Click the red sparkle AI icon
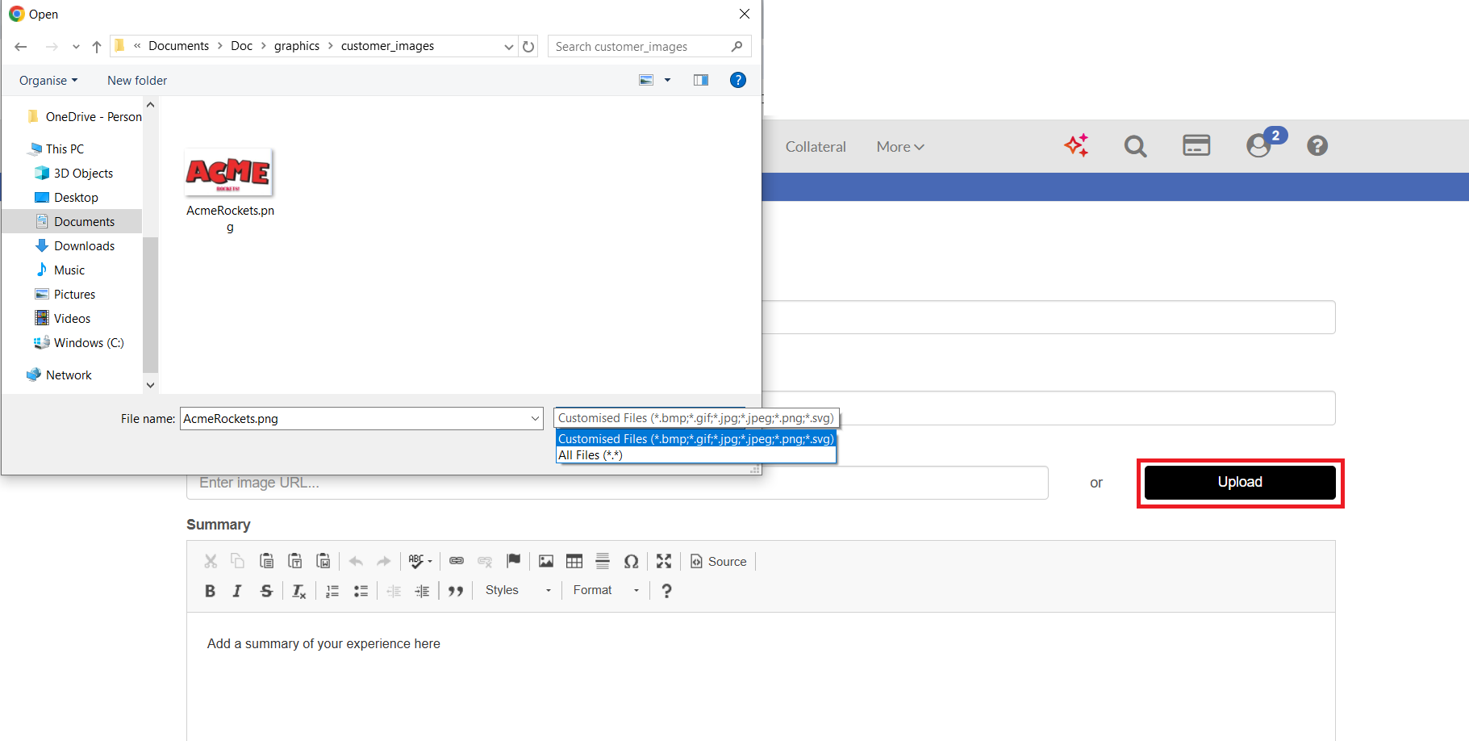 coord(1076,145)
